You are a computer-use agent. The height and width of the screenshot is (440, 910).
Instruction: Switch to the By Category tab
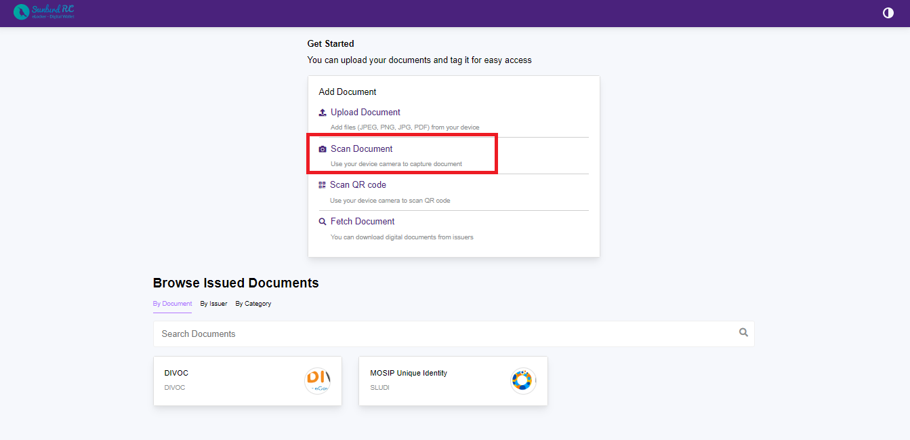point(253,304)
